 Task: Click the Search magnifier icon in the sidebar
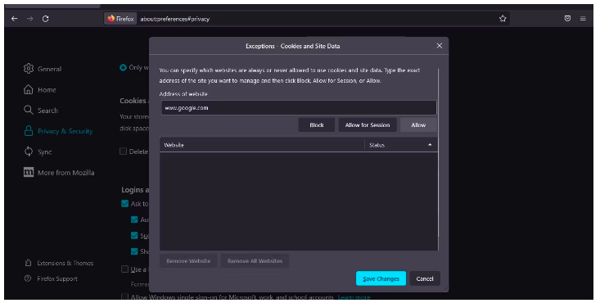click(x=29, y=110)
